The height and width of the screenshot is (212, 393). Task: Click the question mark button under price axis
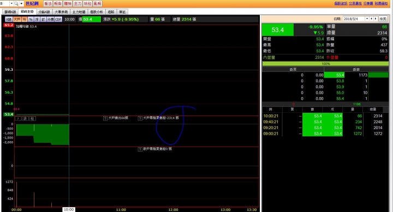pos(18,118)
